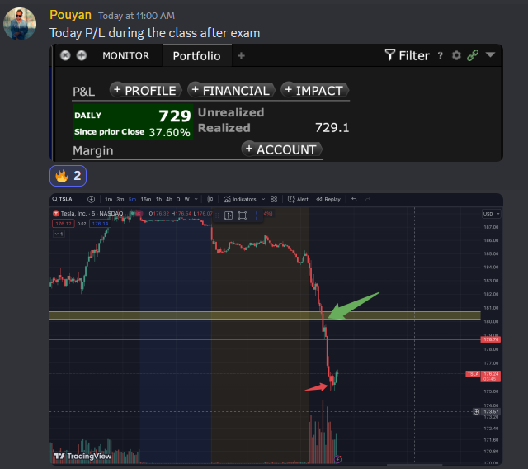Open the Indicators menu

(x=240, y=200)
